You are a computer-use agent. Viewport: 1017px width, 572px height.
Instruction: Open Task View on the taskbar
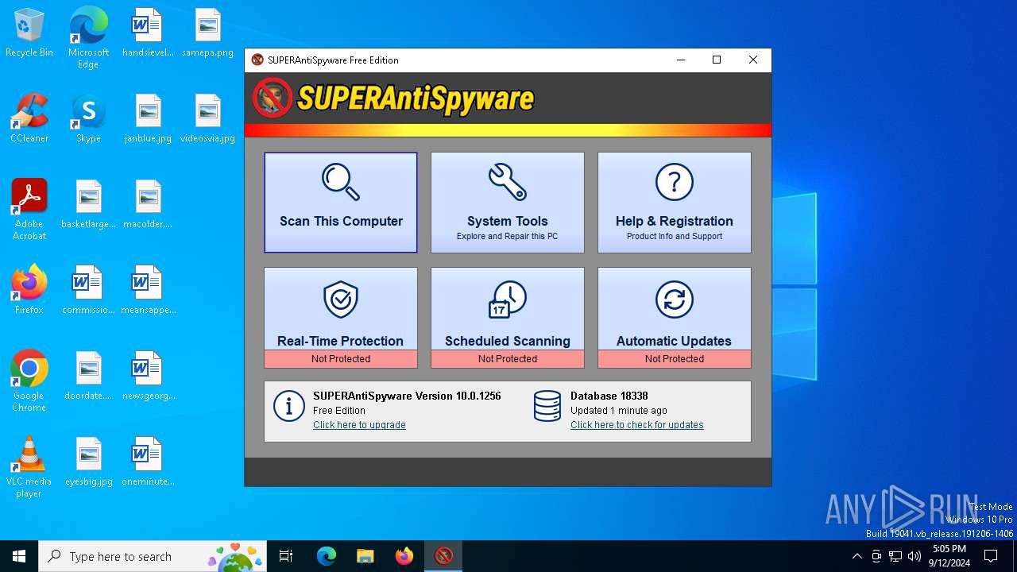pyautogui.click(x=286, y=556)
